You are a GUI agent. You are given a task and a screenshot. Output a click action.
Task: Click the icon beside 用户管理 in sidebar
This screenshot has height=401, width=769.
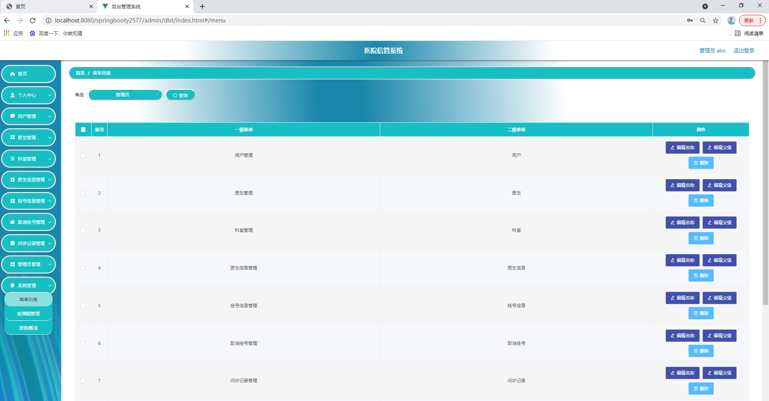pyautogui.click(x=12, y=116)
